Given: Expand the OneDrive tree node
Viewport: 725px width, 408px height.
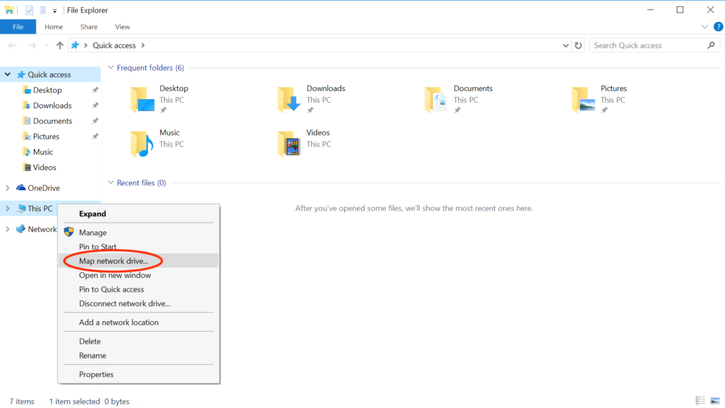Looking at the screenshot, I should 7,188.
